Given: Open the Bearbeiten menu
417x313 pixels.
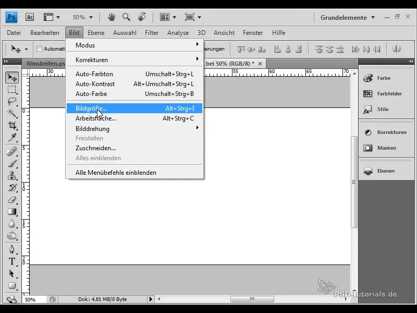Looking at the screenshot, I should tap(45, 33).
